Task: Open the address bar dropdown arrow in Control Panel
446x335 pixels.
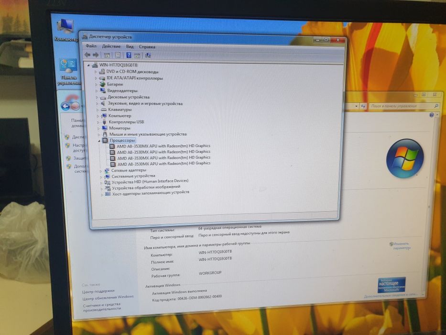Action: tap(357, 106)
